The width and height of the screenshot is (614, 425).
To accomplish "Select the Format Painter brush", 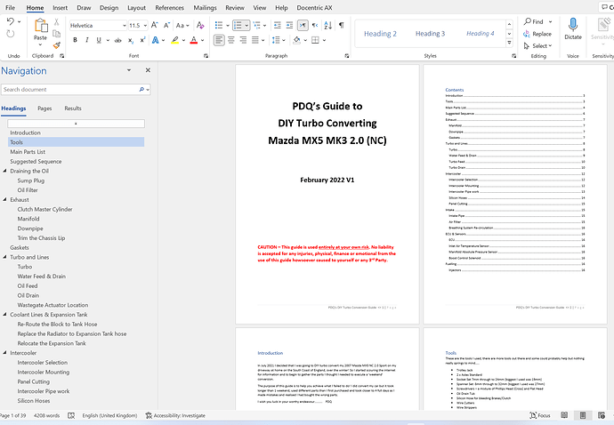I will pos(56,45).
